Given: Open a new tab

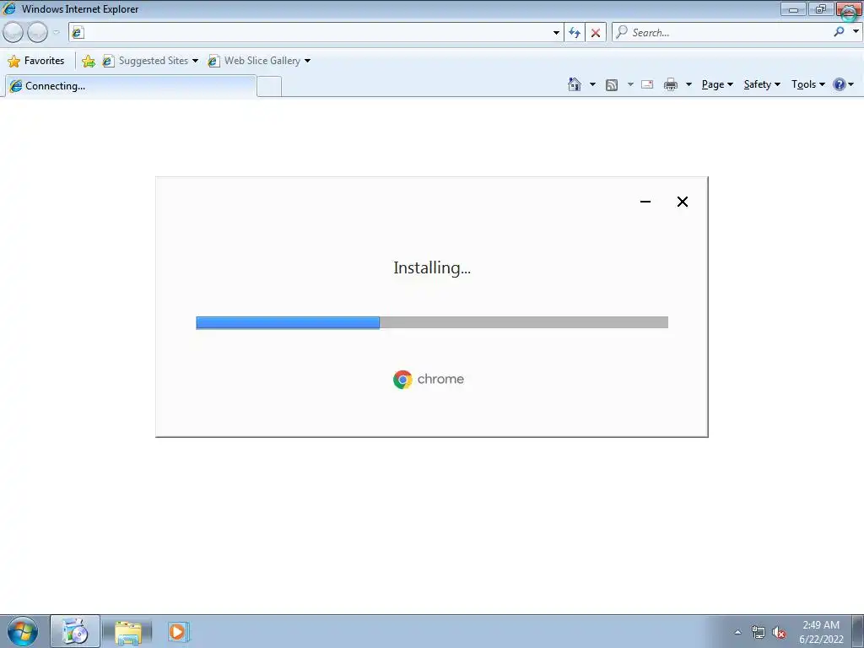Looking at the screenshot, I should tap(269, 87).
